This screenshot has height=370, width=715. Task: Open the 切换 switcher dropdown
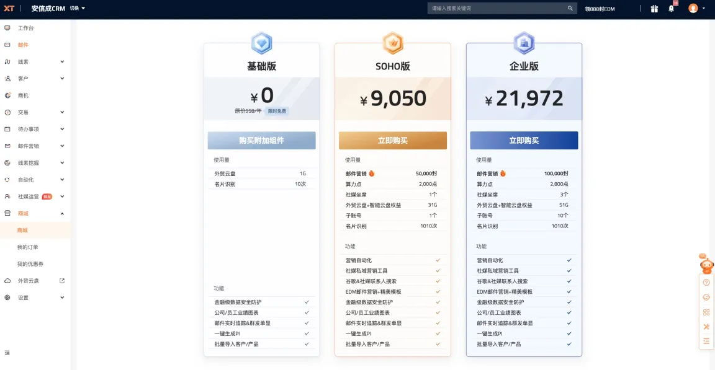point(78,9)
